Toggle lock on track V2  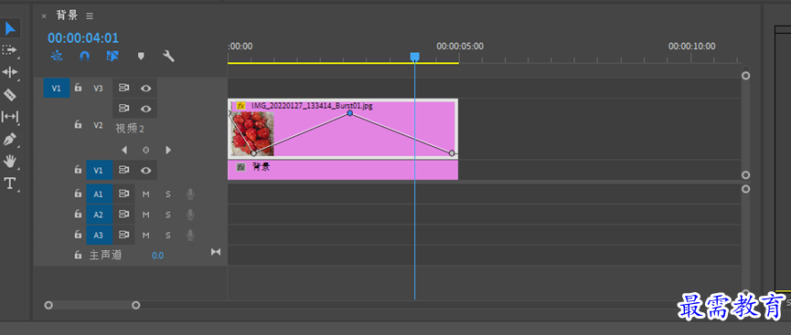coord(78,124)
